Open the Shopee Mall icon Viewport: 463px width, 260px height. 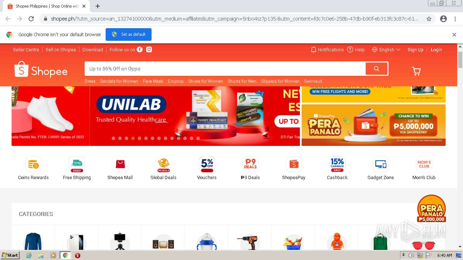(x=120, y=165)
